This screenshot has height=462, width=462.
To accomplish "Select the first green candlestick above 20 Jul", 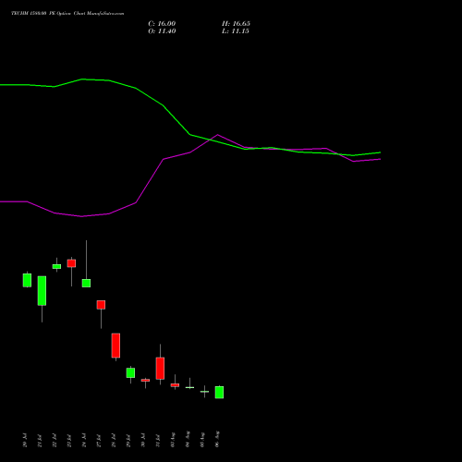I will coord(27,280).
